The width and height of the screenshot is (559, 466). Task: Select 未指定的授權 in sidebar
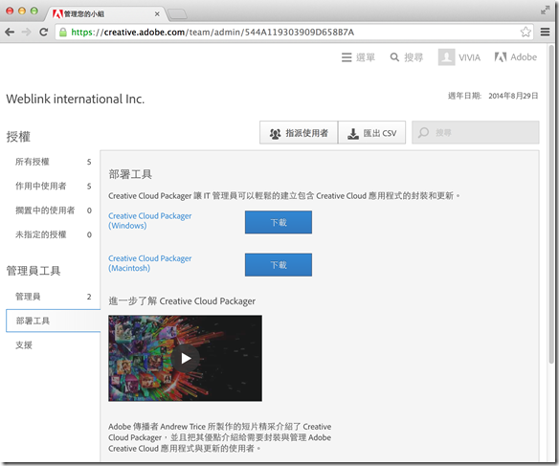pos(53,234)
